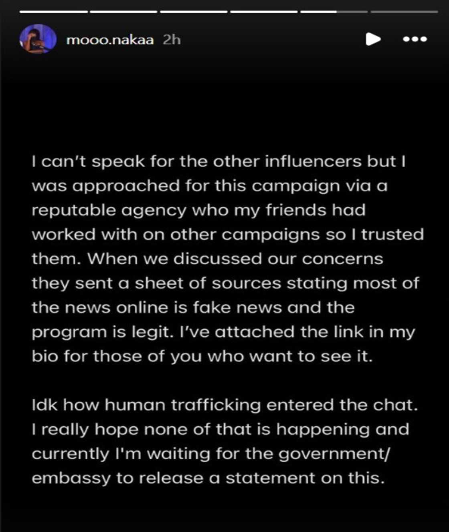Tap the 2h timestamp label

tap(172, 40)
